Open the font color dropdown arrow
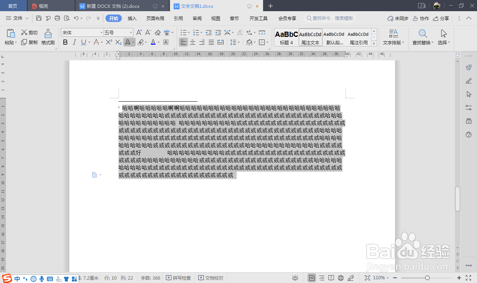The width and height of the screenshot is (477, 283). 158,42
